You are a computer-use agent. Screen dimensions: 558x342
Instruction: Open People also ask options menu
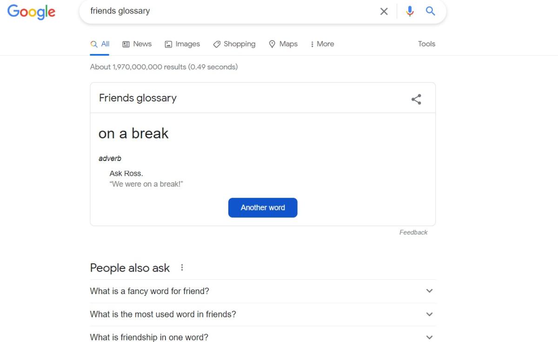point(182,268)
